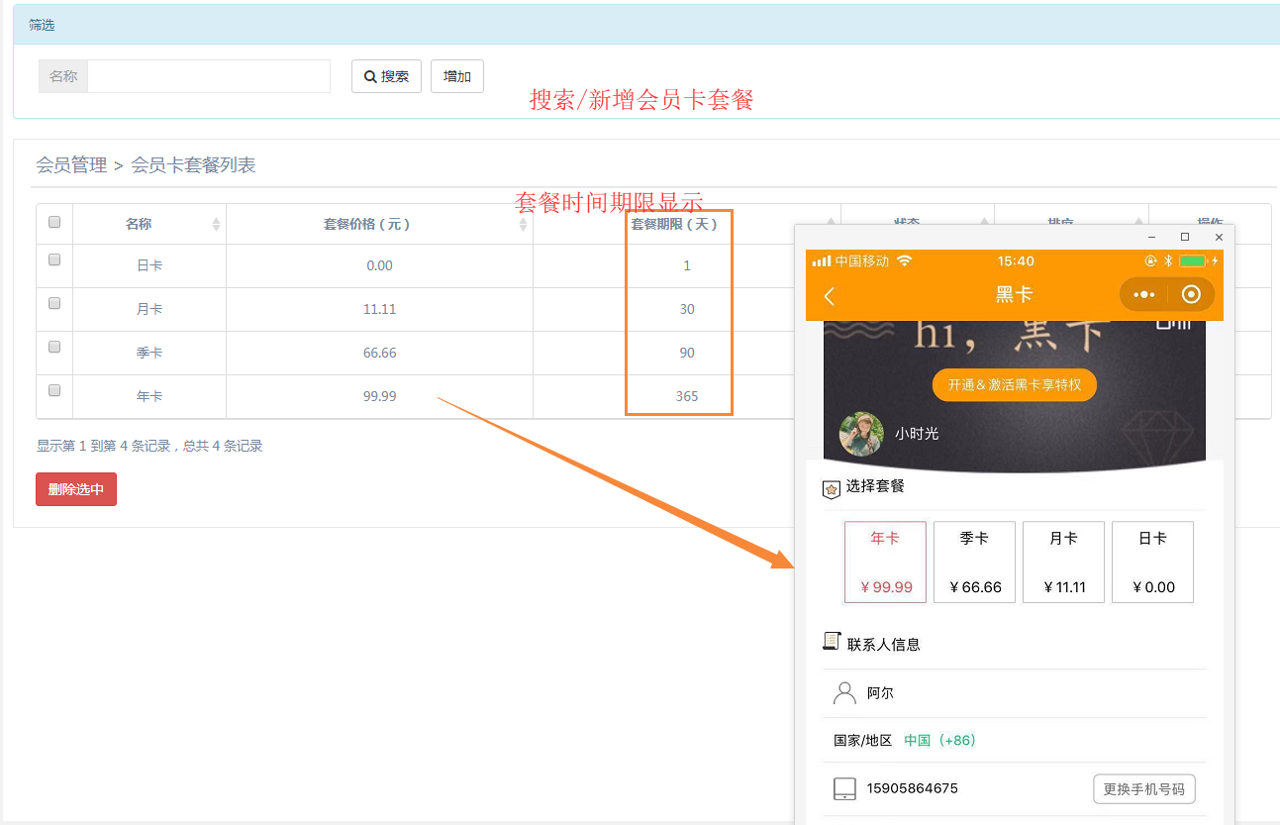
Task: Toggle the select-all checkbox in table header
Action: (54, 222)
